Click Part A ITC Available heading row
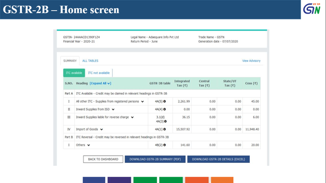Screen dimensions: 326x183 162,94
